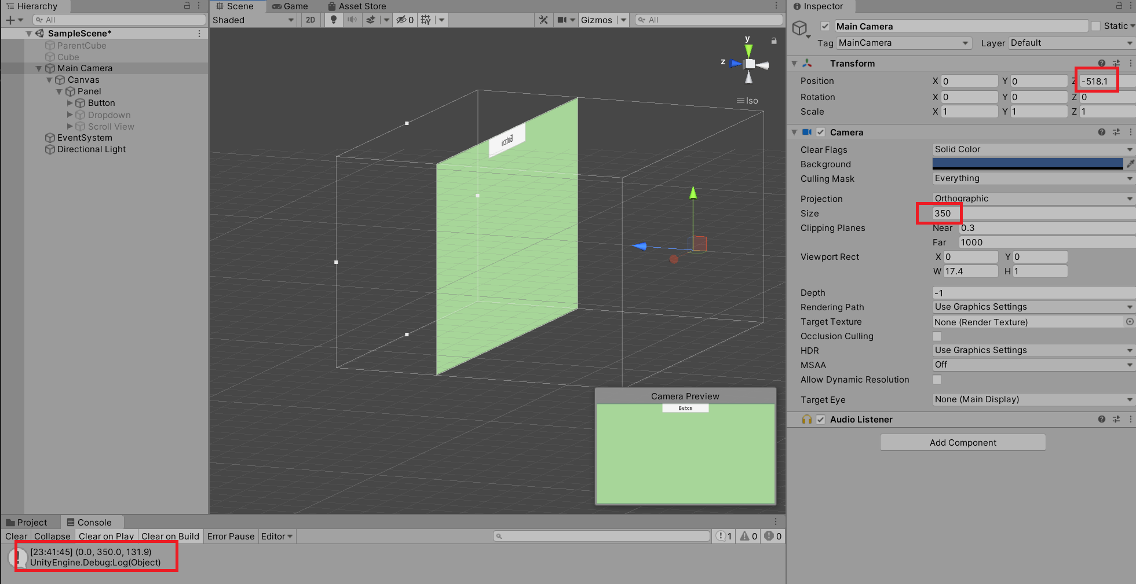Collapse the Canvas item in the Hierarchy
The width and height of the screenshot is (1136, 584).
click(49, 80)
